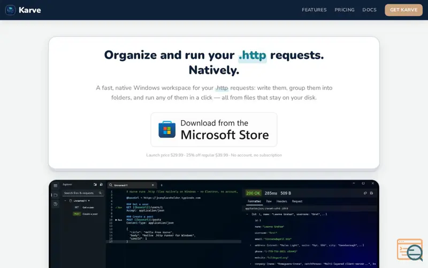Minimize the Karve app window
The width and height of the screenshot is (428, 268).
point(354,183)
